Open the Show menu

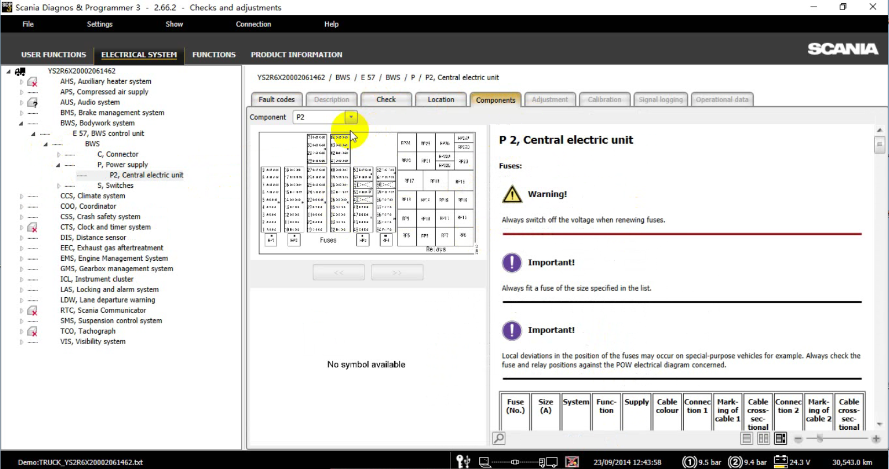tap(174, 24)
